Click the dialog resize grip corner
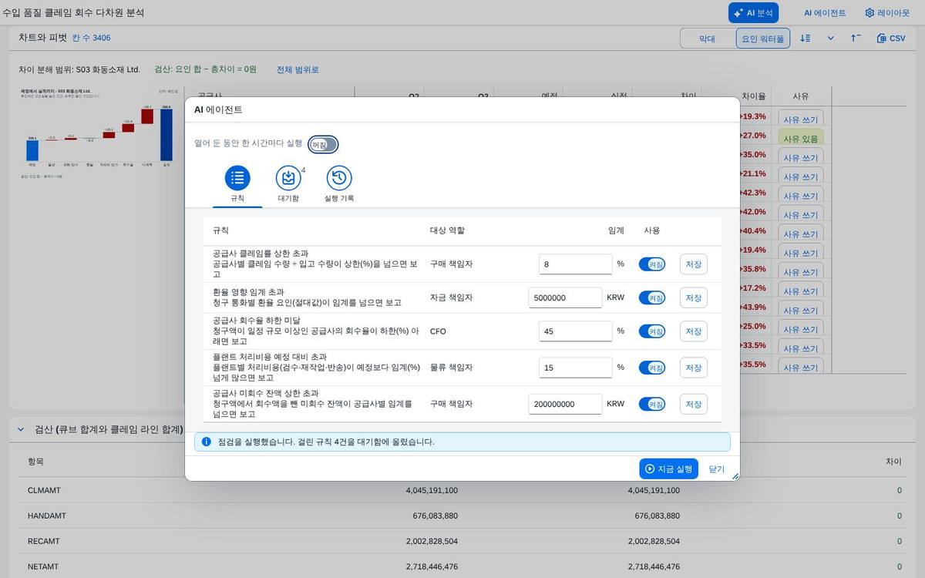 (735, 476)
